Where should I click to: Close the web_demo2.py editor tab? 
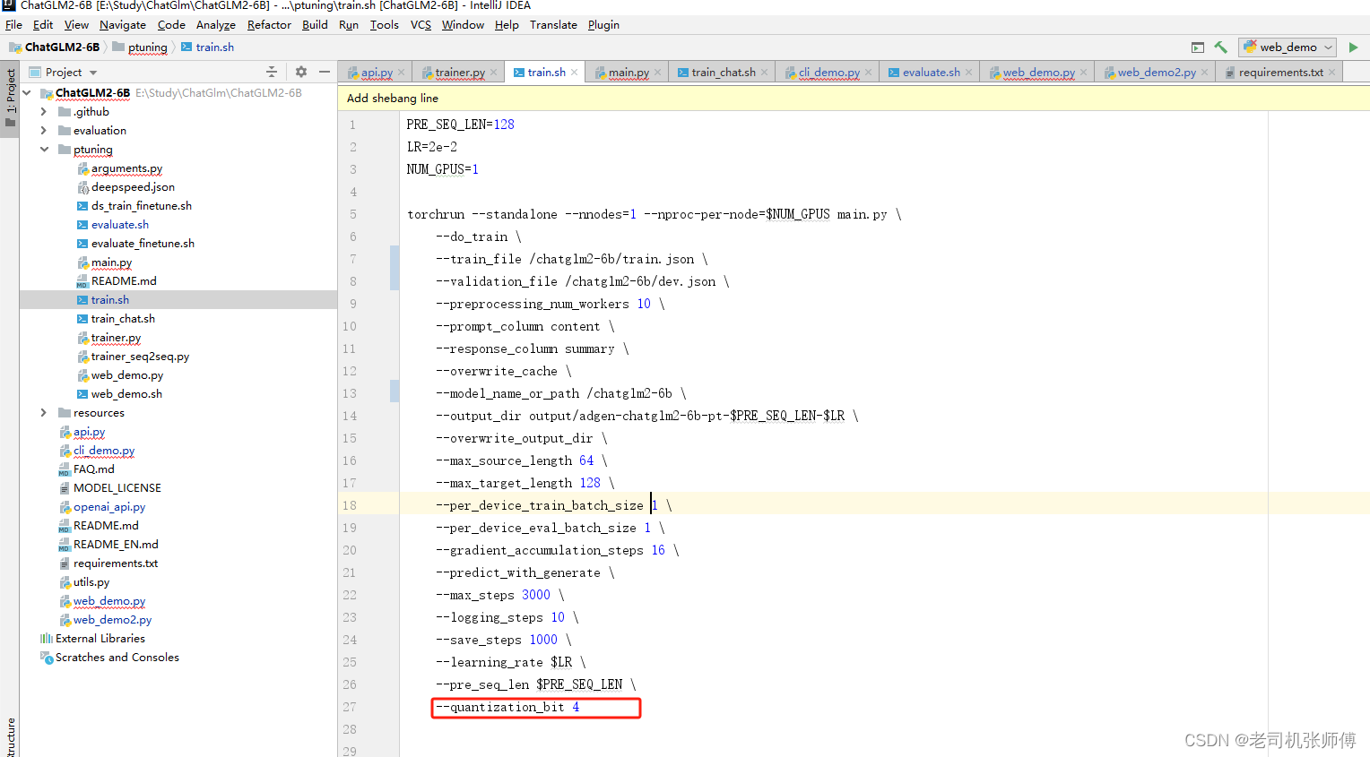(x=1204, y=73)
